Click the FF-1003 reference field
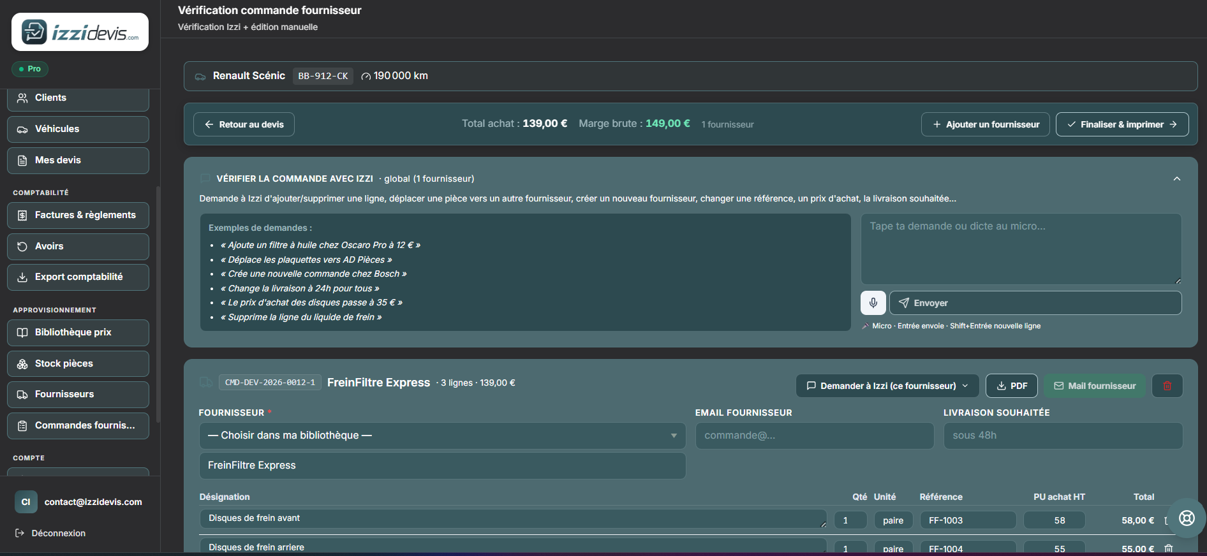 [x=968, y=520]
